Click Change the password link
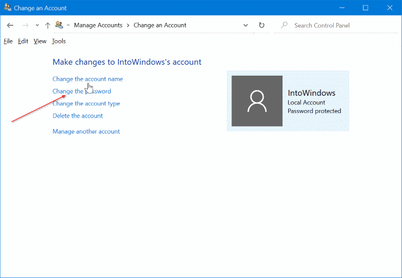Viewport: 402px width, 278px height. click(82, 91)
